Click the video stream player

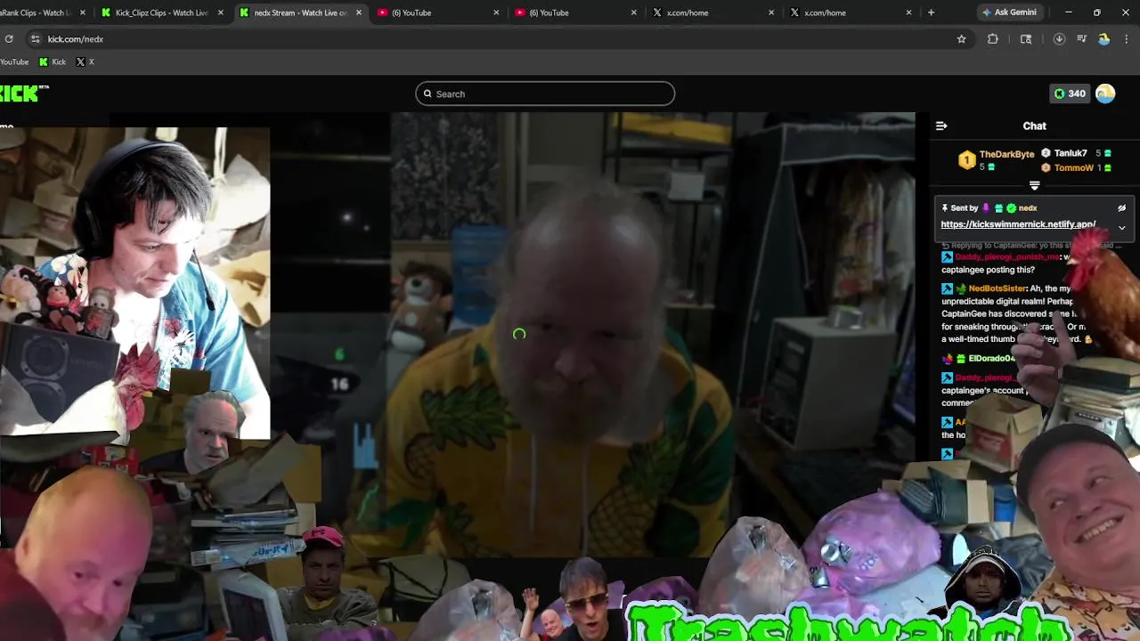pyautogui.click(x=519, y=335)
